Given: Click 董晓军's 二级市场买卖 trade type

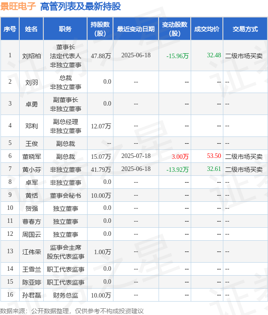Looking at the screenshot, I should (244, 156).
